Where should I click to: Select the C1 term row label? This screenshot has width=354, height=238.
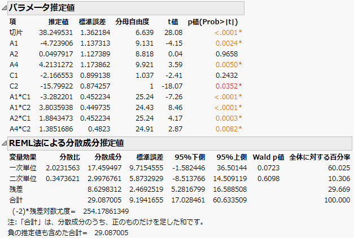(14, 76)
